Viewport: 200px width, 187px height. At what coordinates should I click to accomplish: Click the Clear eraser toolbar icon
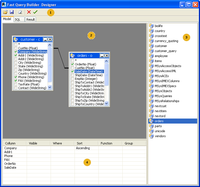click(x=20, y=12)
